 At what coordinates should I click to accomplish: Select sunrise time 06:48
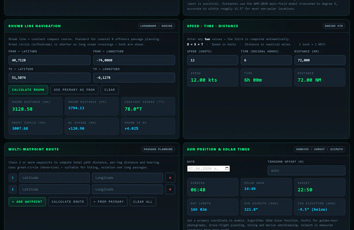pyautogui.click(x=198, y=190)
